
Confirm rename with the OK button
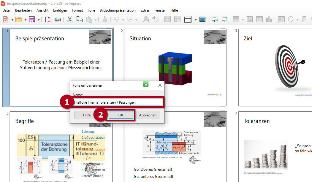(x=121, y=115)
